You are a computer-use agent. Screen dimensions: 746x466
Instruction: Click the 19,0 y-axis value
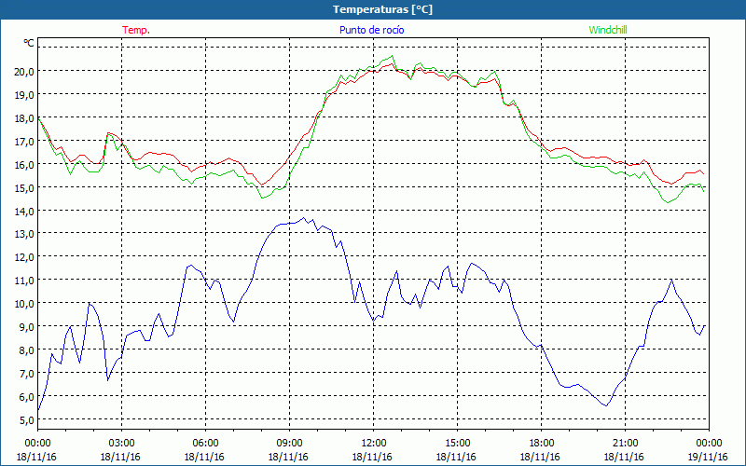24,95
